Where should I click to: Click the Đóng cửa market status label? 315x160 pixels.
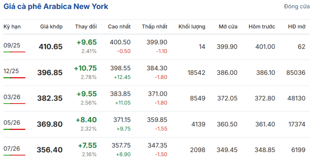(297, 6)
